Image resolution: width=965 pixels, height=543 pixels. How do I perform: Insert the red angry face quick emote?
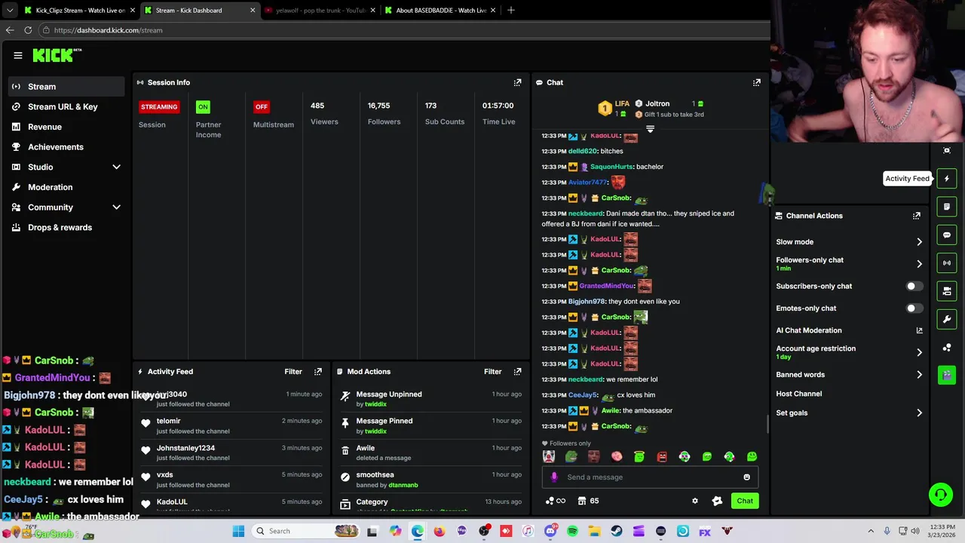click(662, 456)
